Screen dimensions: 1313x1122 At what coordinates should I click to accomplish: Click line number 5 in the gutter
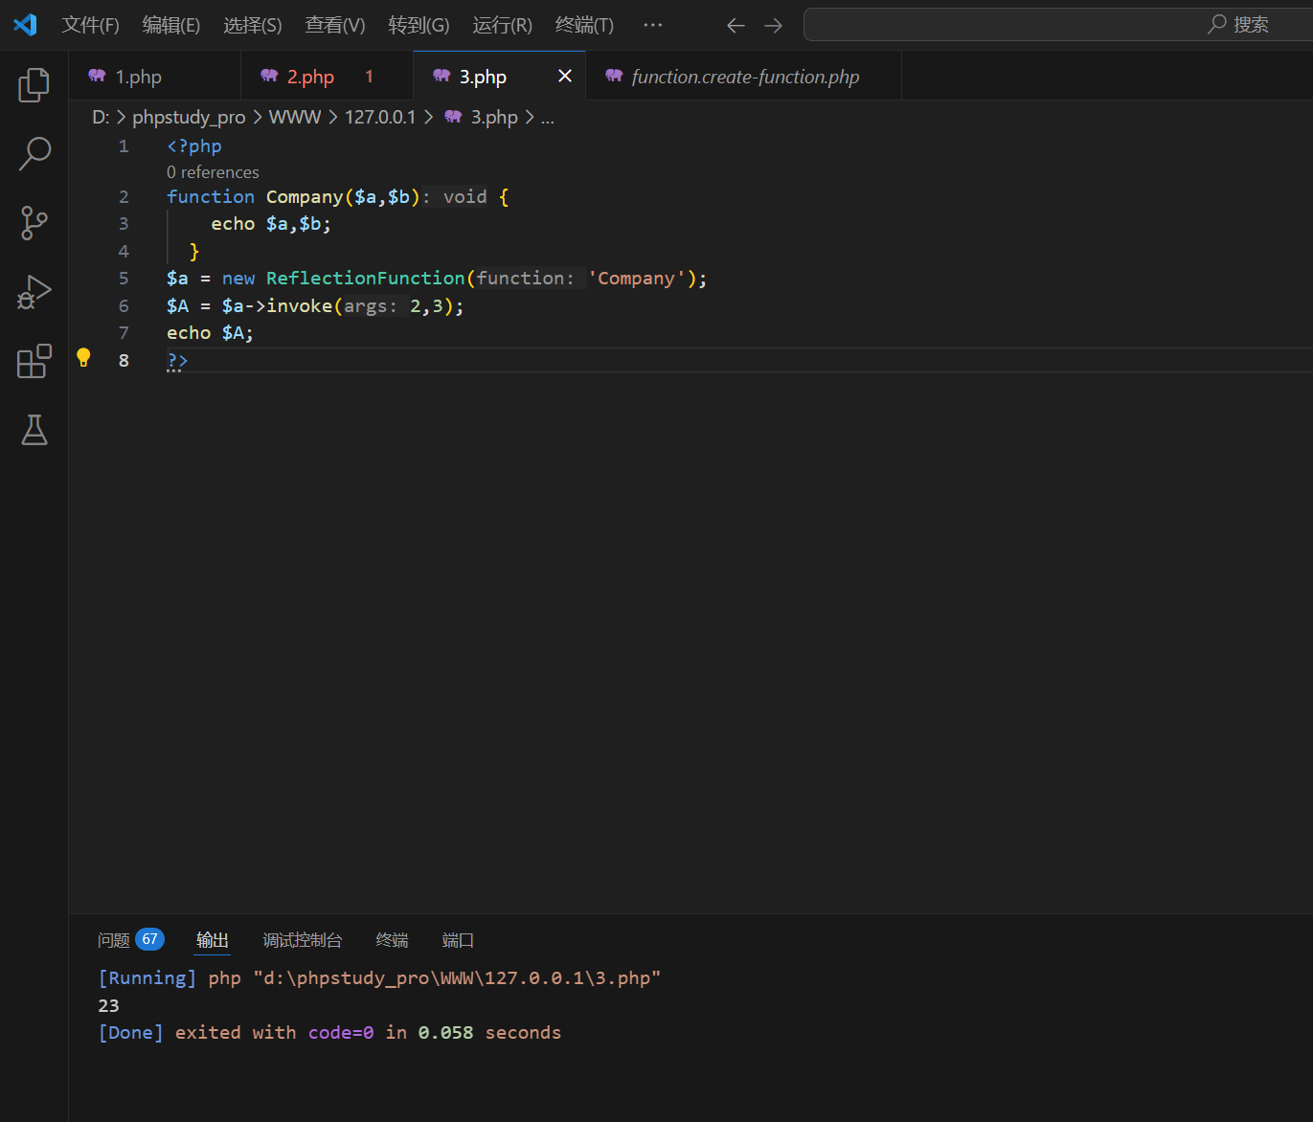coord(124,278)
